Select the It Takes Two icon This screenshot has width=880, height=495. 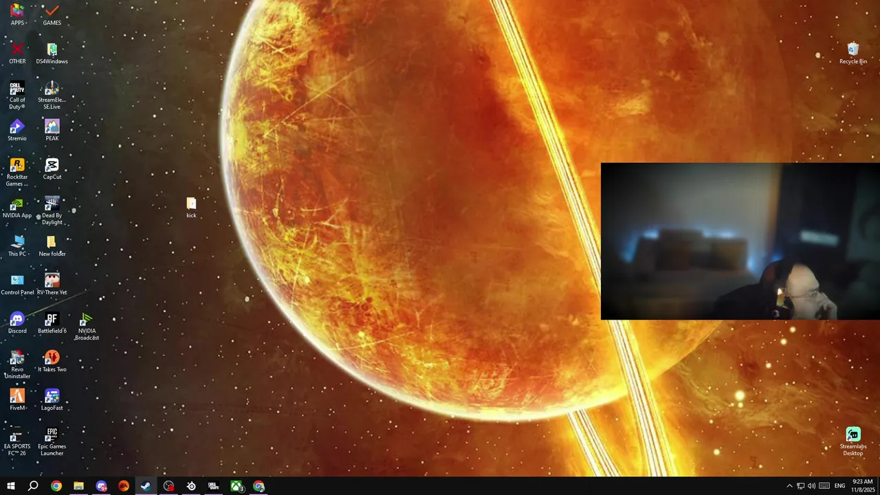click(x=52, y=362)
